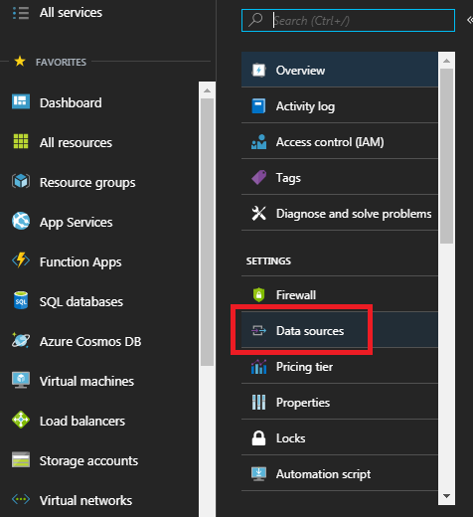Select Tags in resource menu

[340, 177]
